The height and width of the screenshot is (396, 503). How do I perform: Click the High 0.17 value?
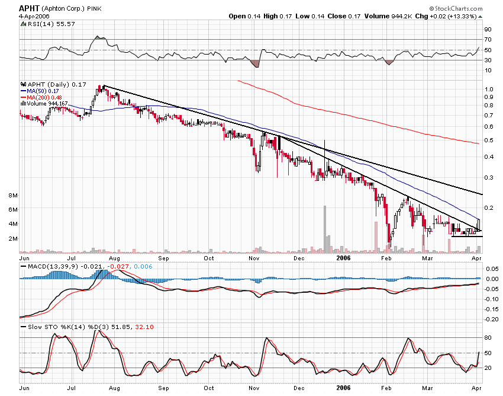[278, 16]
